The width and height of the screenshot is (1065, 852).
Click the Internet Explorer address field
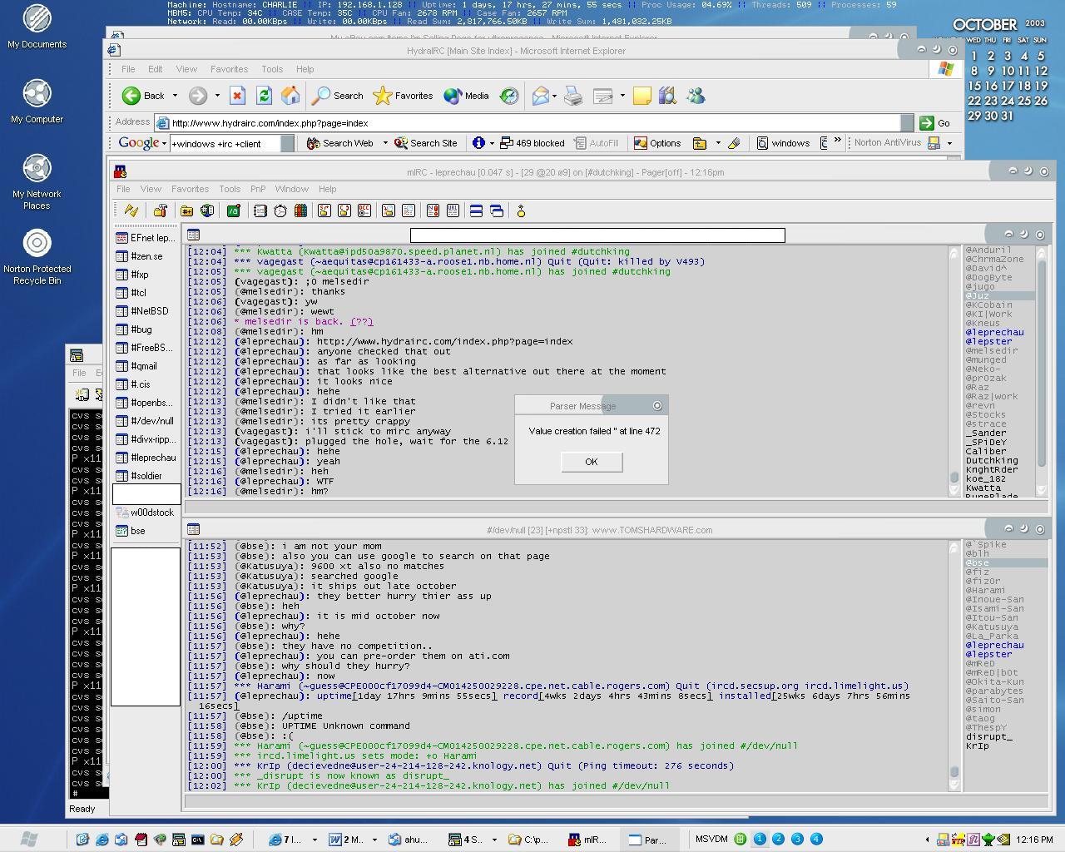pyautogui.click(x=536, y=122)
